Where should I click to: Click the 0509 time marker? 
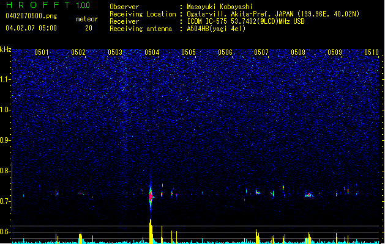click(x=335, y=52)
